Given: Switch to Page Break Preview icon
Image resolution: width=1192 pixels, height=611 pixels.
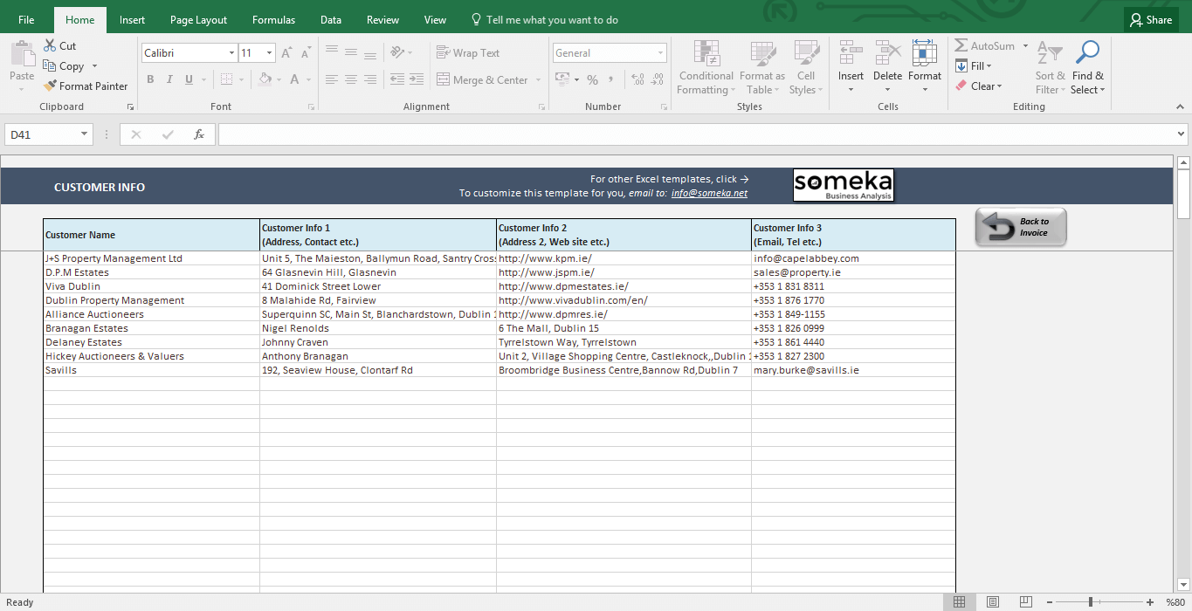Looking at the screenshot, I should (1025, 601).
